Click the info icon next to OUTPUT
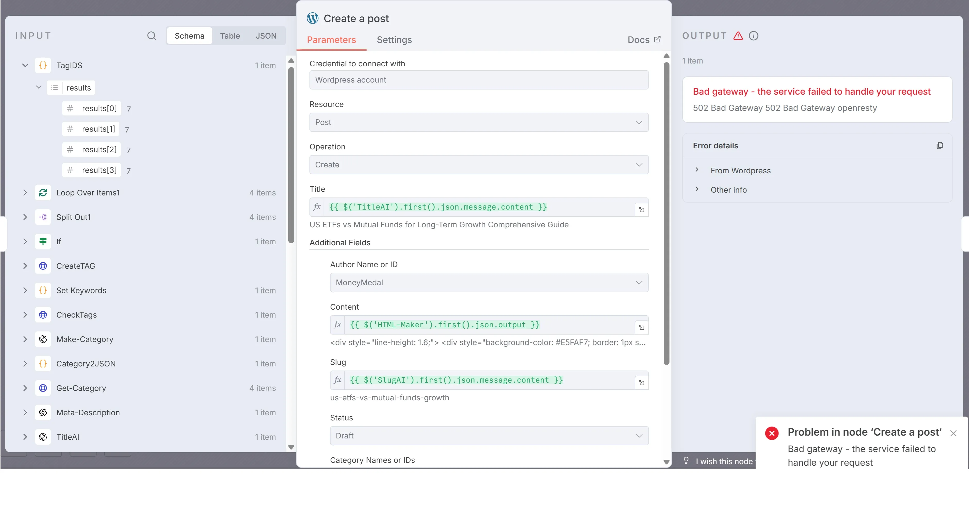 (x=754, y=36)
